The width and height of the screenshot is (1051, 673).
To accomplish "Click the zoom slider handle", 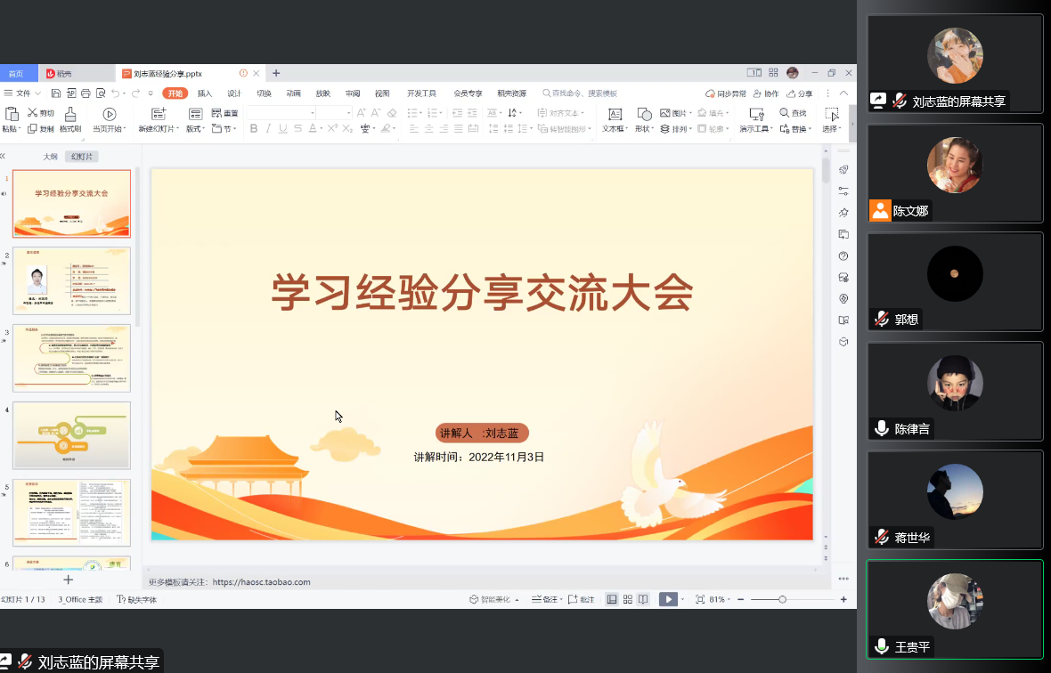I will (x=782, y=599).
